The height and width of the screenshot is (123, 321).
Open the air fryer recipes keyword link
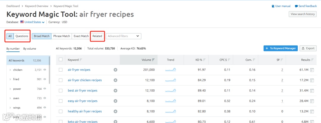[x=79, y=70]
